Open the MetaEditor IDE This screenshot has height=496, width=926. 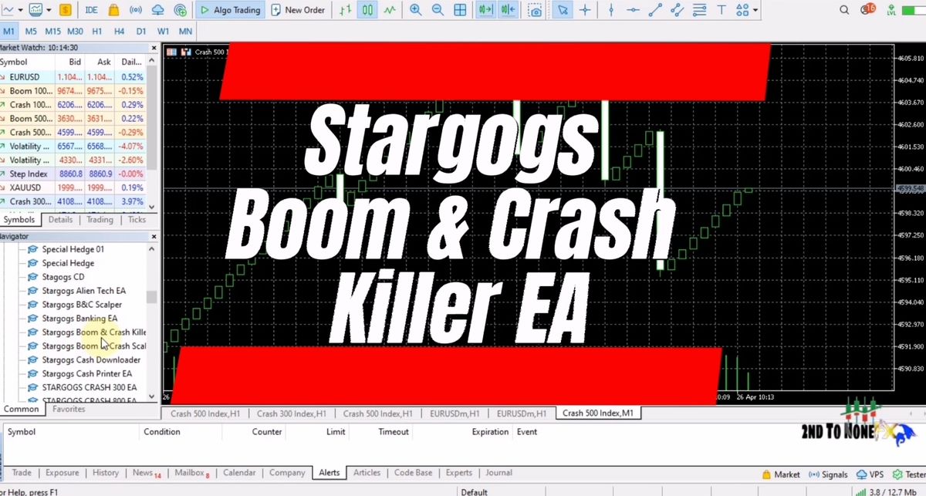(x=91, y=10)
